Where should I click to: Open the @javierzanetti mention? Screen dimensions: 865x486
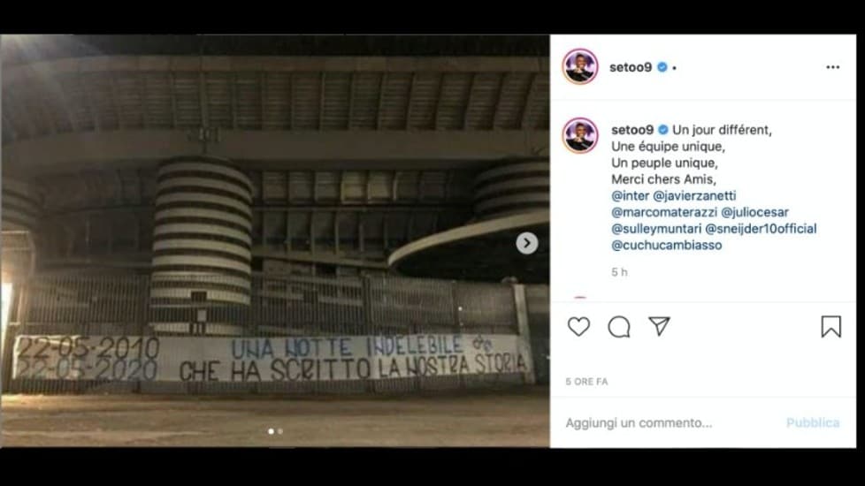[694, 195]
